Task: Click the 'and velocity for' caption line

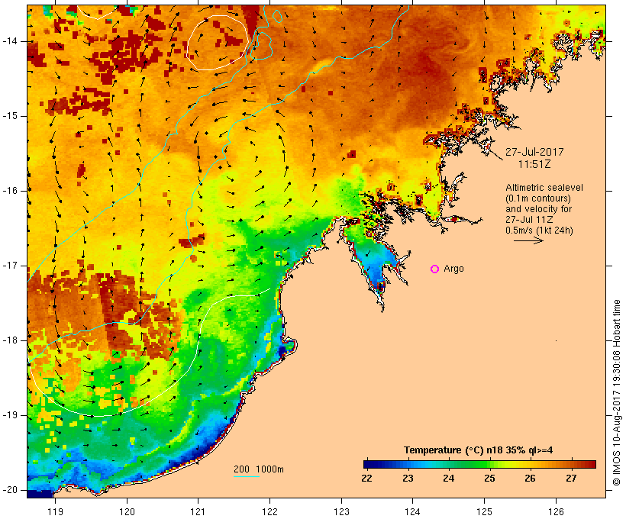Action: (538, 209)
